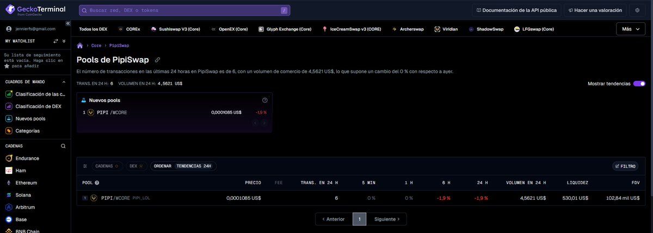Toggle the Mostrar tendencias switch
This screenshot has height=233, width=653.
tap(639, 84)
